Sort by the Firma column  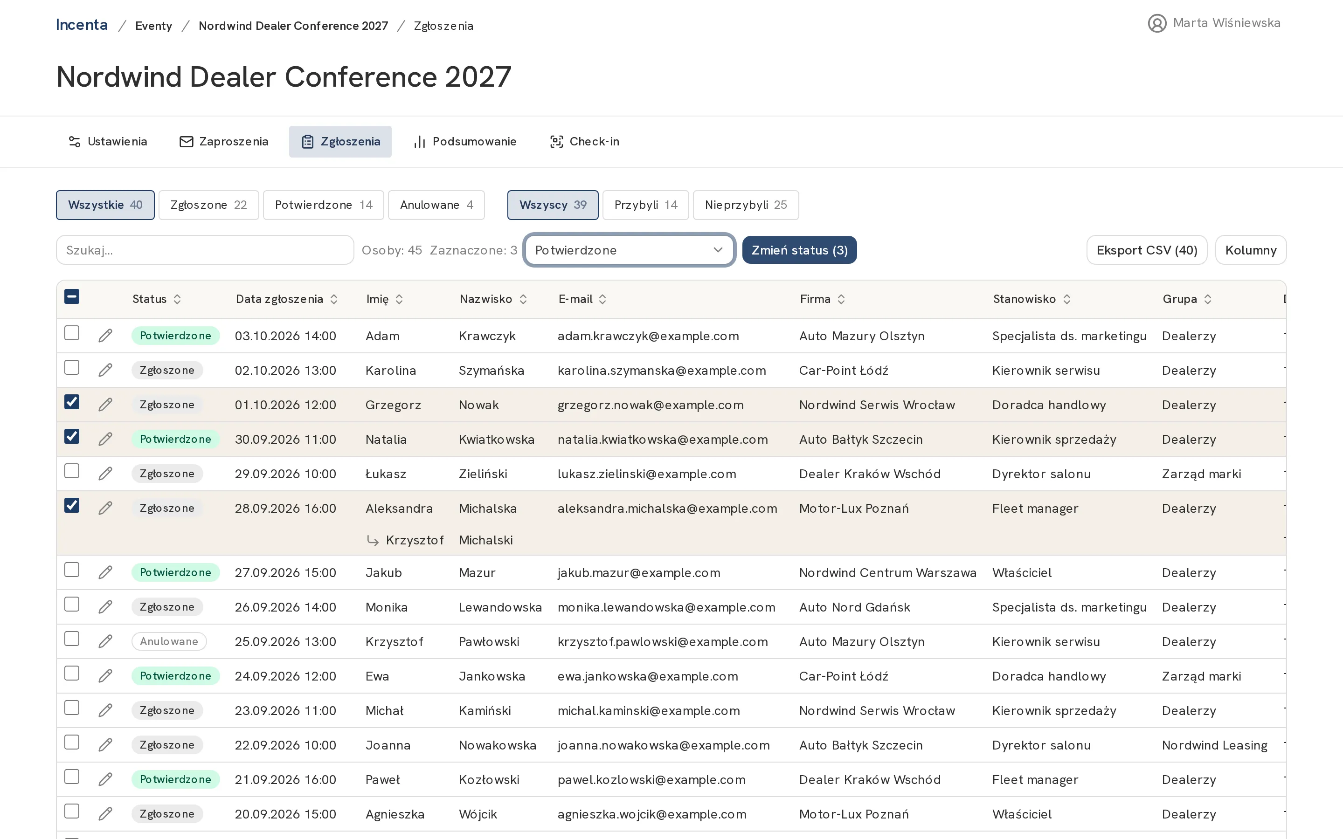click(823, 299)
